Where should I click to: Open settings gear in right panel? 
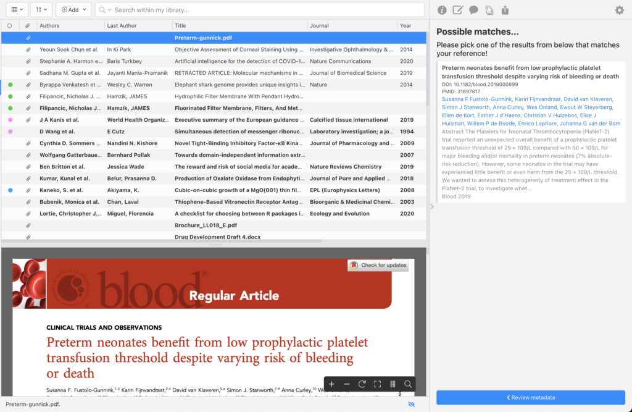tap(619, 10)
